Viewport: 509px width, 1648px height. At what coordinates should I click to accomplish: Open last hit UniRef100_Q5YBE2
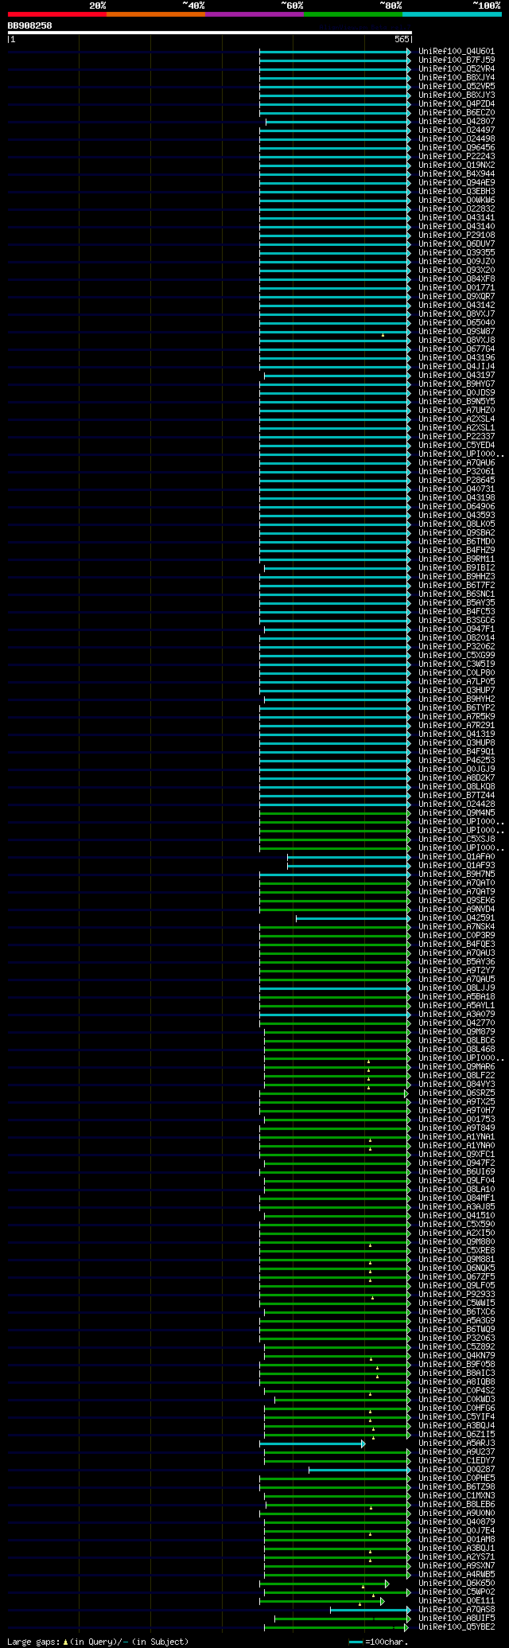pos(457,1627)
